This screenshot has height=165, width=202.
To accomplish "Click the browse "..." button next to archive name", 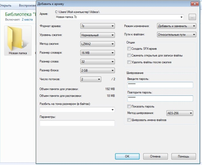I will [x=192, y=17].
